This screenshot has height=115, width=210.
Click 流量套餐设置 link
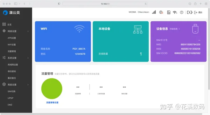(52, 103)
